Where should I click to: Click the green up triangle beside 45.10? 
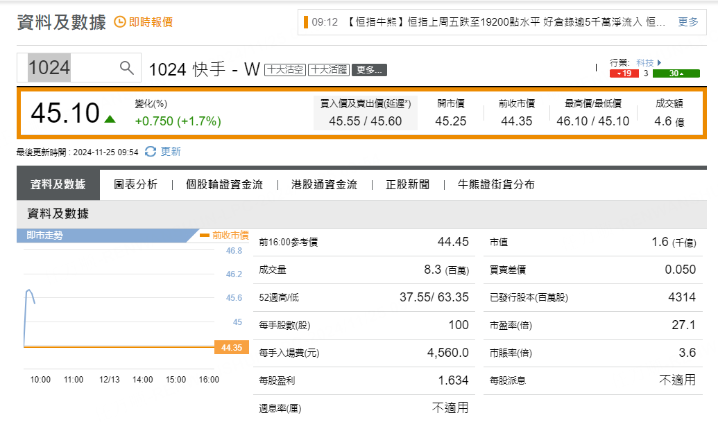pyautogui.click(x=110, y=119)
